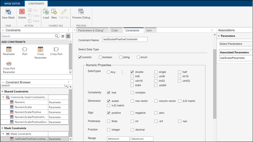253x142 pixels.
Task: Click the Range Maximum field
Action: click(x=142, y=139)
